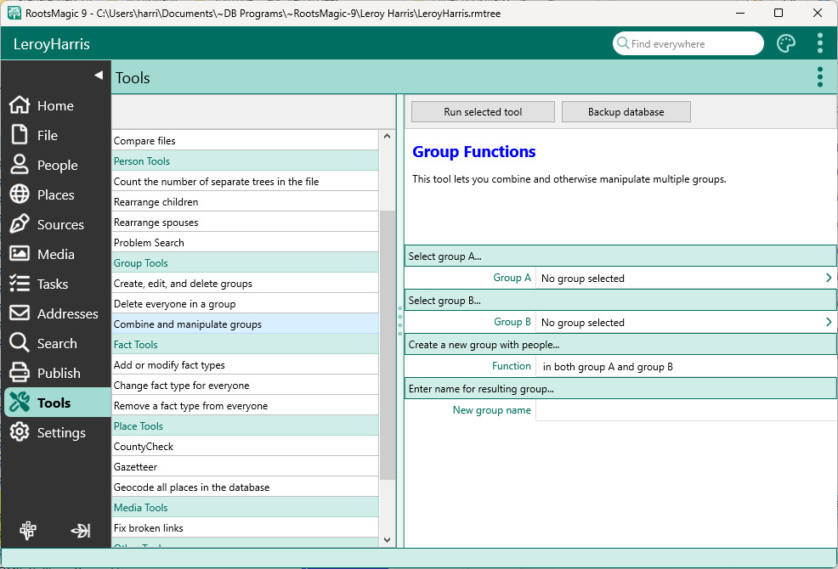
Task: Expand Group A selection chevron
Action: point(828,278)
